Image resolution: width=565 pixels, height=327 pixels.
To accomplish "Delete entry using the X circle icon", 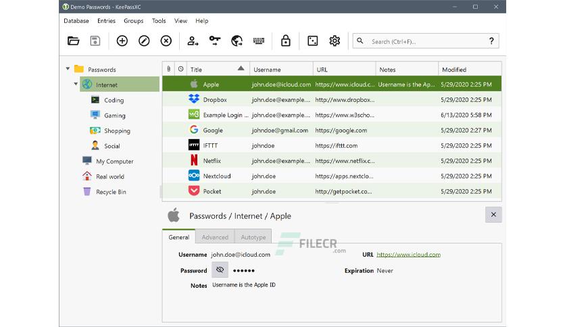I will pyautogui.click(x=166, y=41).
